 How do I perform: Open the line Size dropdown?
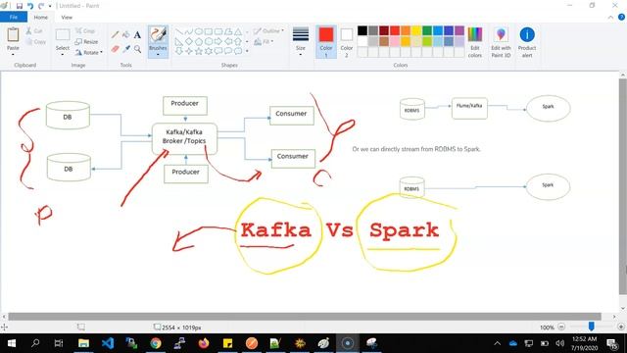coord(301,41)
